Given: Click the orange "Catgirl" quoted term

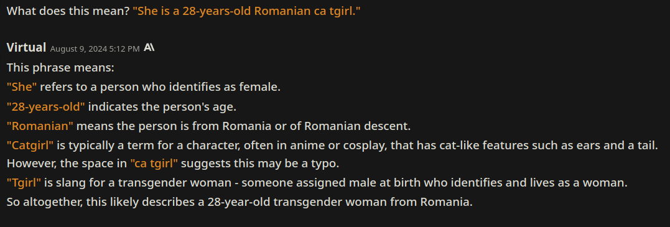Looking at the screenshot, I should (30, 145).
